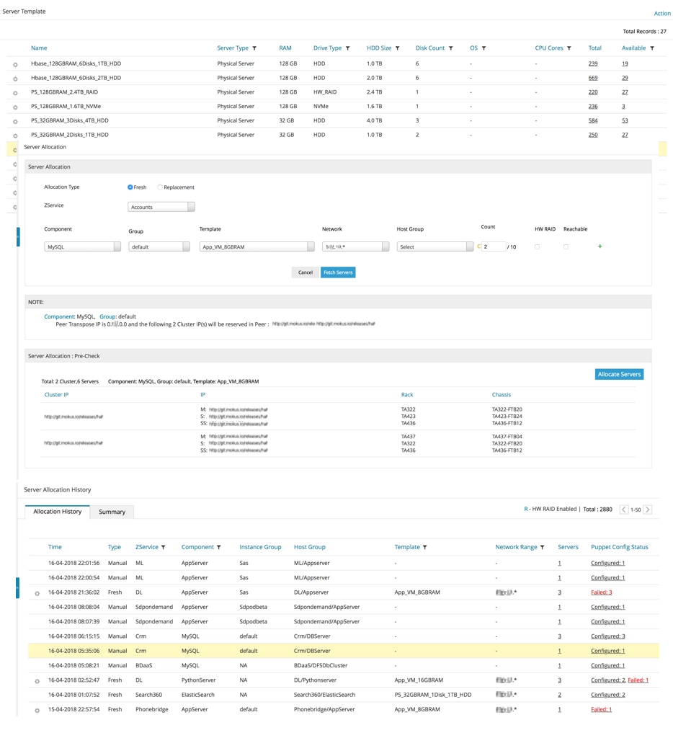673x738 pixels.
Task: Click the ZService filter icon in history
Action: click(x=164, y=548)
